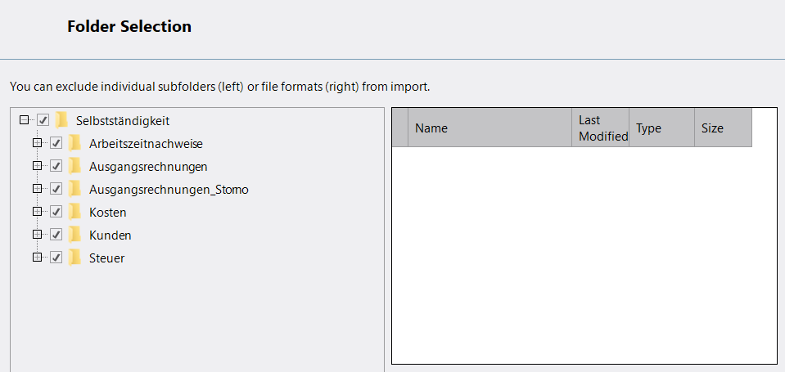Click the Kunden folder icon
The height and width of the screenshot is (372, 785).
(75, 235)
